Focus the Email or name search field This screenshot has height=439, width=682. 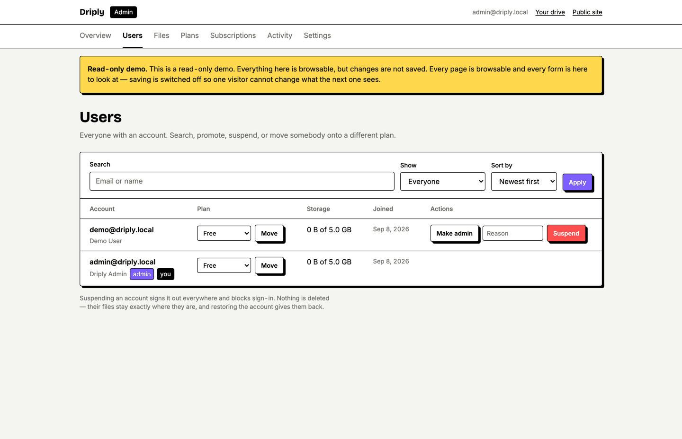click(x=242, y=181)
